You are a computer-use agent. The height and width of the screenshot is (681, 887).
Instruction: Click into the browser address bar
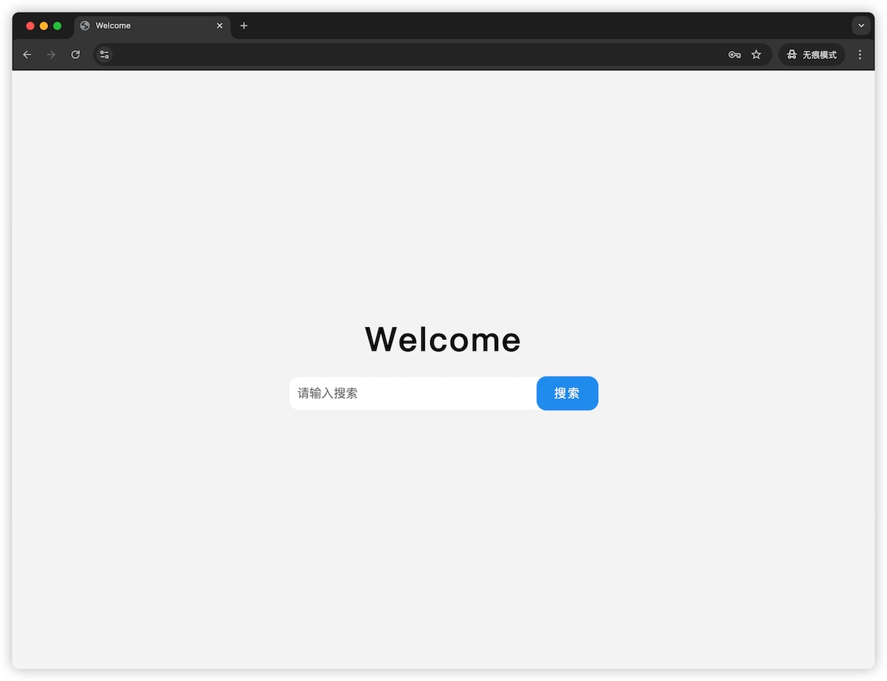(414, 55)
